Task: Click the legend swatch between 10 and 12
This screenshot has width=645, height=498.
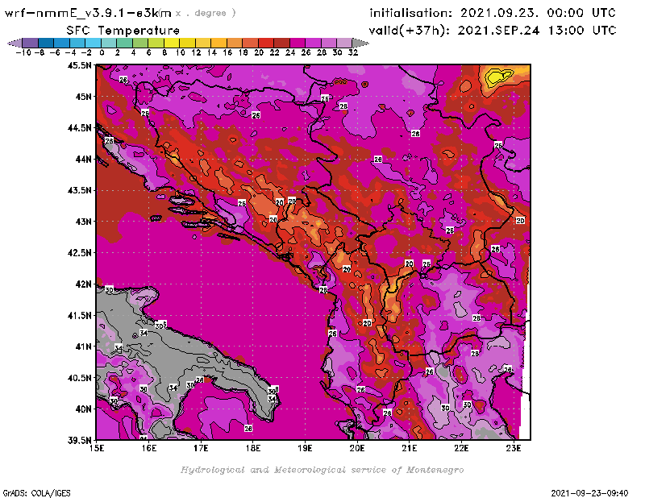Action: (187, 43)
